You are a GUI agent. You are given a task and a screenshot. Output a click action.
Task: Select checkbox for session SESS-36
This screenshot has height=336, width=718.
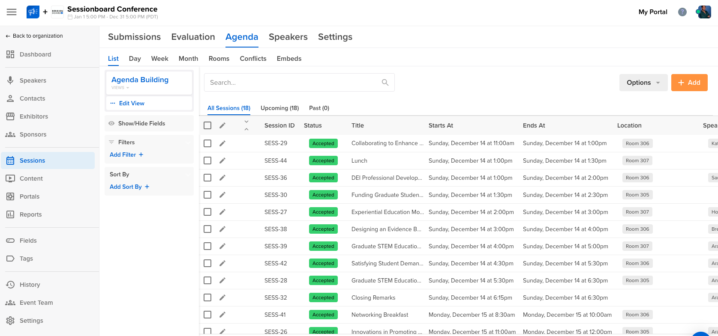[207, 178]
